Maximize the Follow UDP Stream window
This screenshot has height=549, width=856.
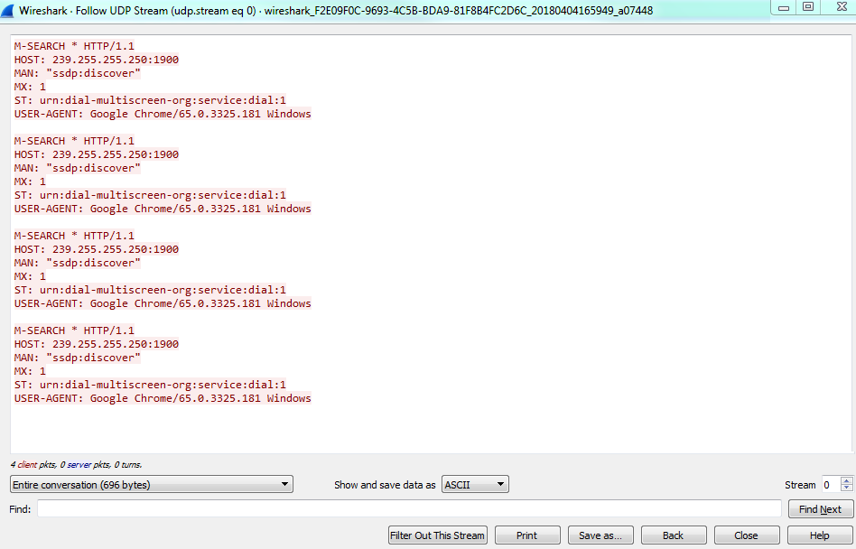808,7
